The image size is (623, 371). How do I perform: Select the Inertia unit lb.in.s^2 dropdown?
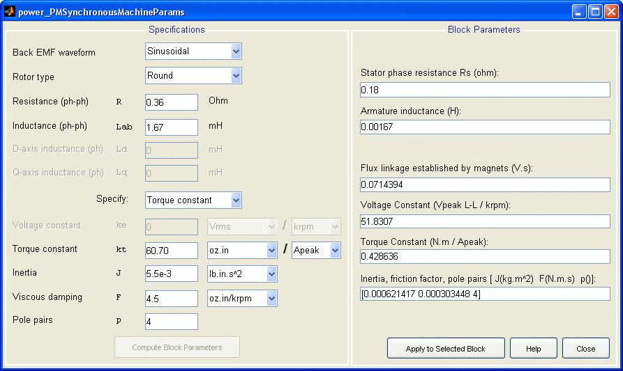point(243,275)
